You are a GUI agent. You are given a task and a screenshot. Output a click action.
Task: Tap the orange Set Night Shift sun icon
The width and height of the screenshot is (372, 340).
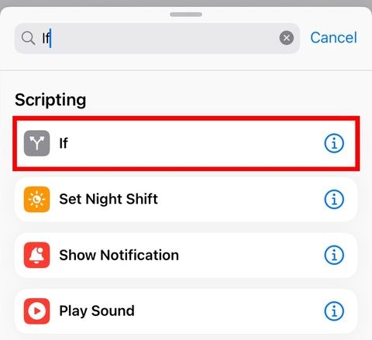coord(37,199)
